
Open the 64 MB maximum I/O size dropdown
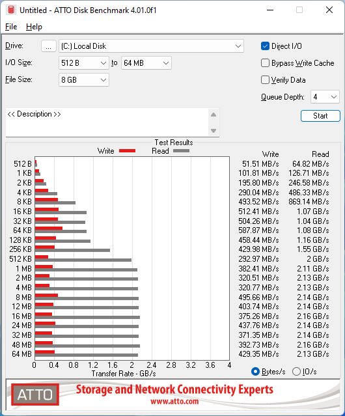click(x=146, y=63)
